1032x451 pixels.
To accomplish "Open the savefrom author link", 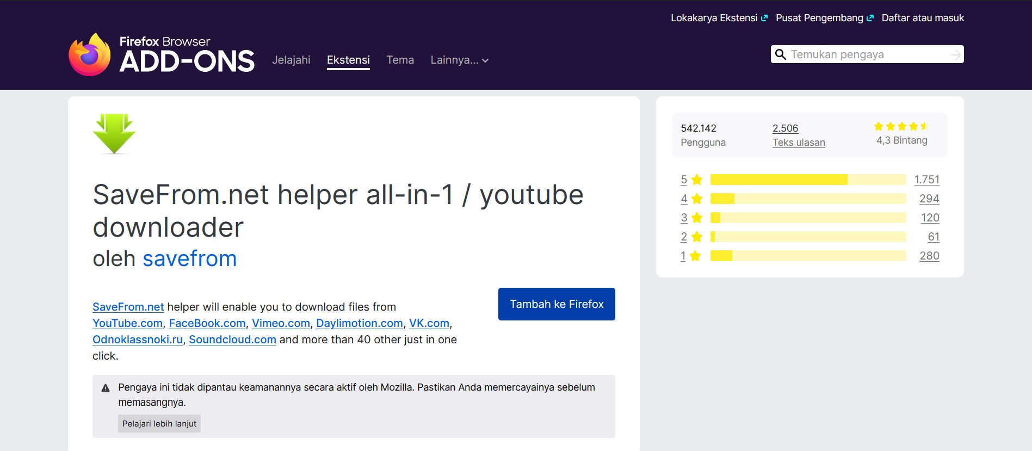I will pos(189,258).
